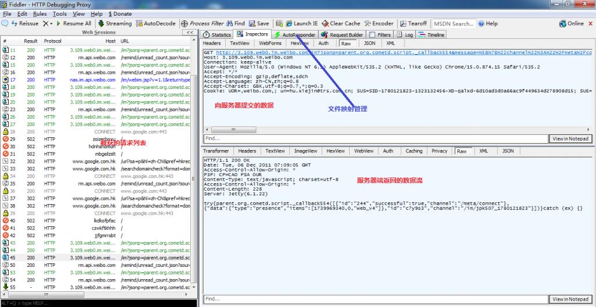Click the redirect icon of session 37

[x=6, y=198]
